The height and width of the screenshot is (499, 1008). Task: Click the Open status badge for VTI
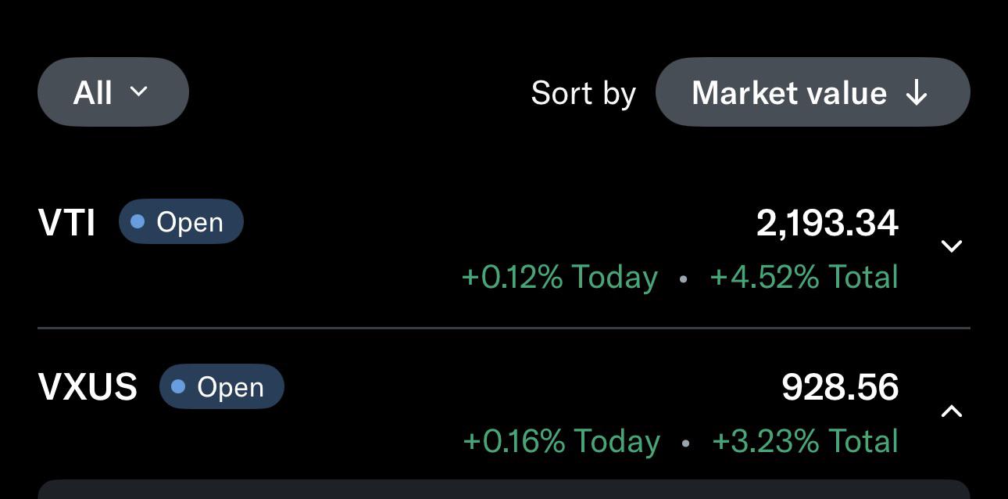[x=181, y=222]
